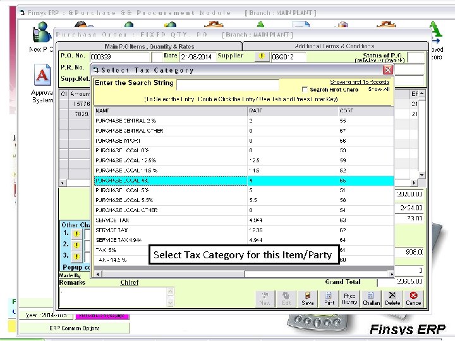Click the RATE column header
Viewport: 455px width, 341px height.
coord(293,111)
